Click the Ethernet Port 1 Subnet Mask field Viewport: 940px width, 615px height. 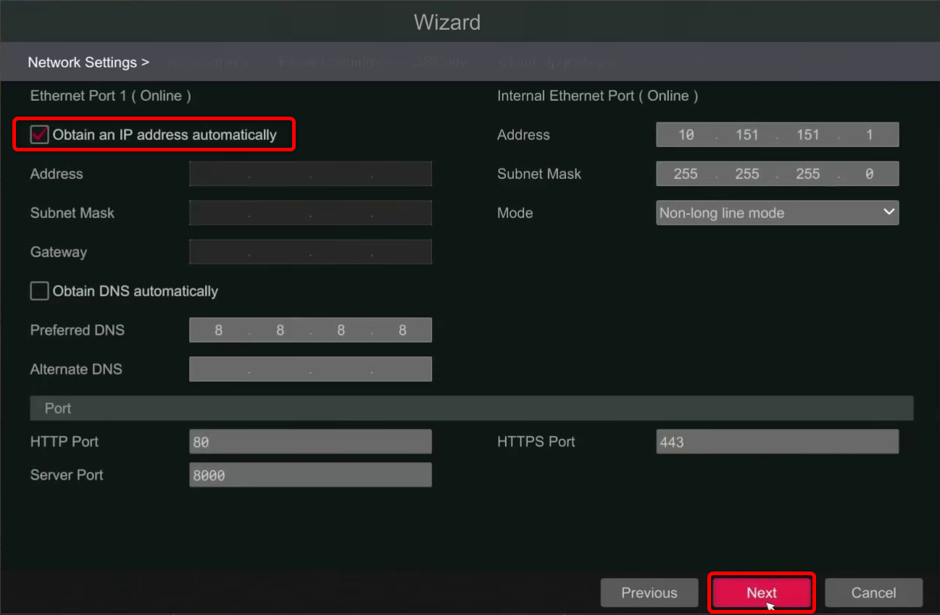(310, 213)
